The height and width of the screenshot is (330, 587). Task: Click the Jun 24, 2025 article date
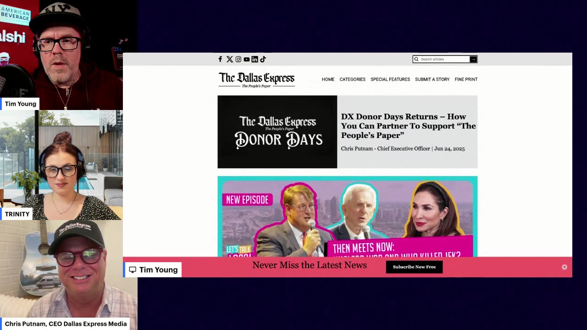[449, 148]
